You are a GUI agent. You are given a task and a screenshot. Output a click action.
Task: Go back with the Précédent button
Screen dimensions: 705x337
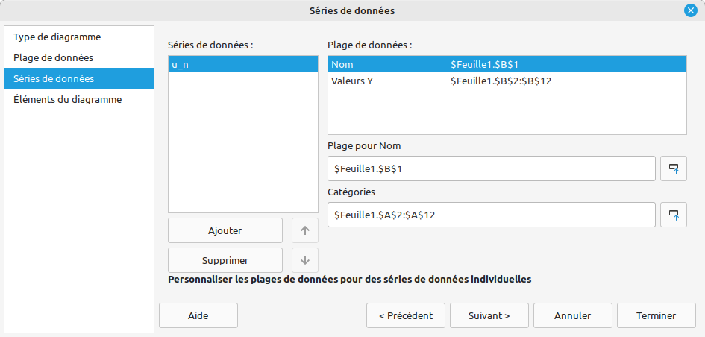(x=406, y=315)
